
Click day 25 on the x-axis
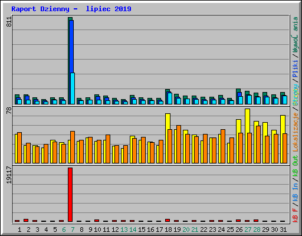click(x=230, y=230)
